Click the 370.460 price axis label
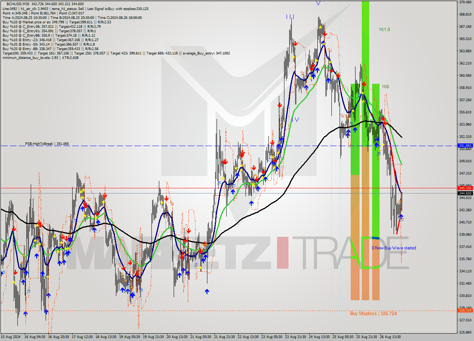474x341 pixels. click(465, 2)
